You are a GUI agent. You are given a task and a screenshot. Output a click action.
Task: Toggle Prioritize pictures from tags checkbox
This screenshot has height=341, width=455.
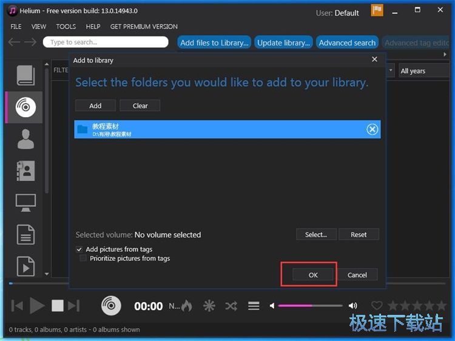click(83, 258)
